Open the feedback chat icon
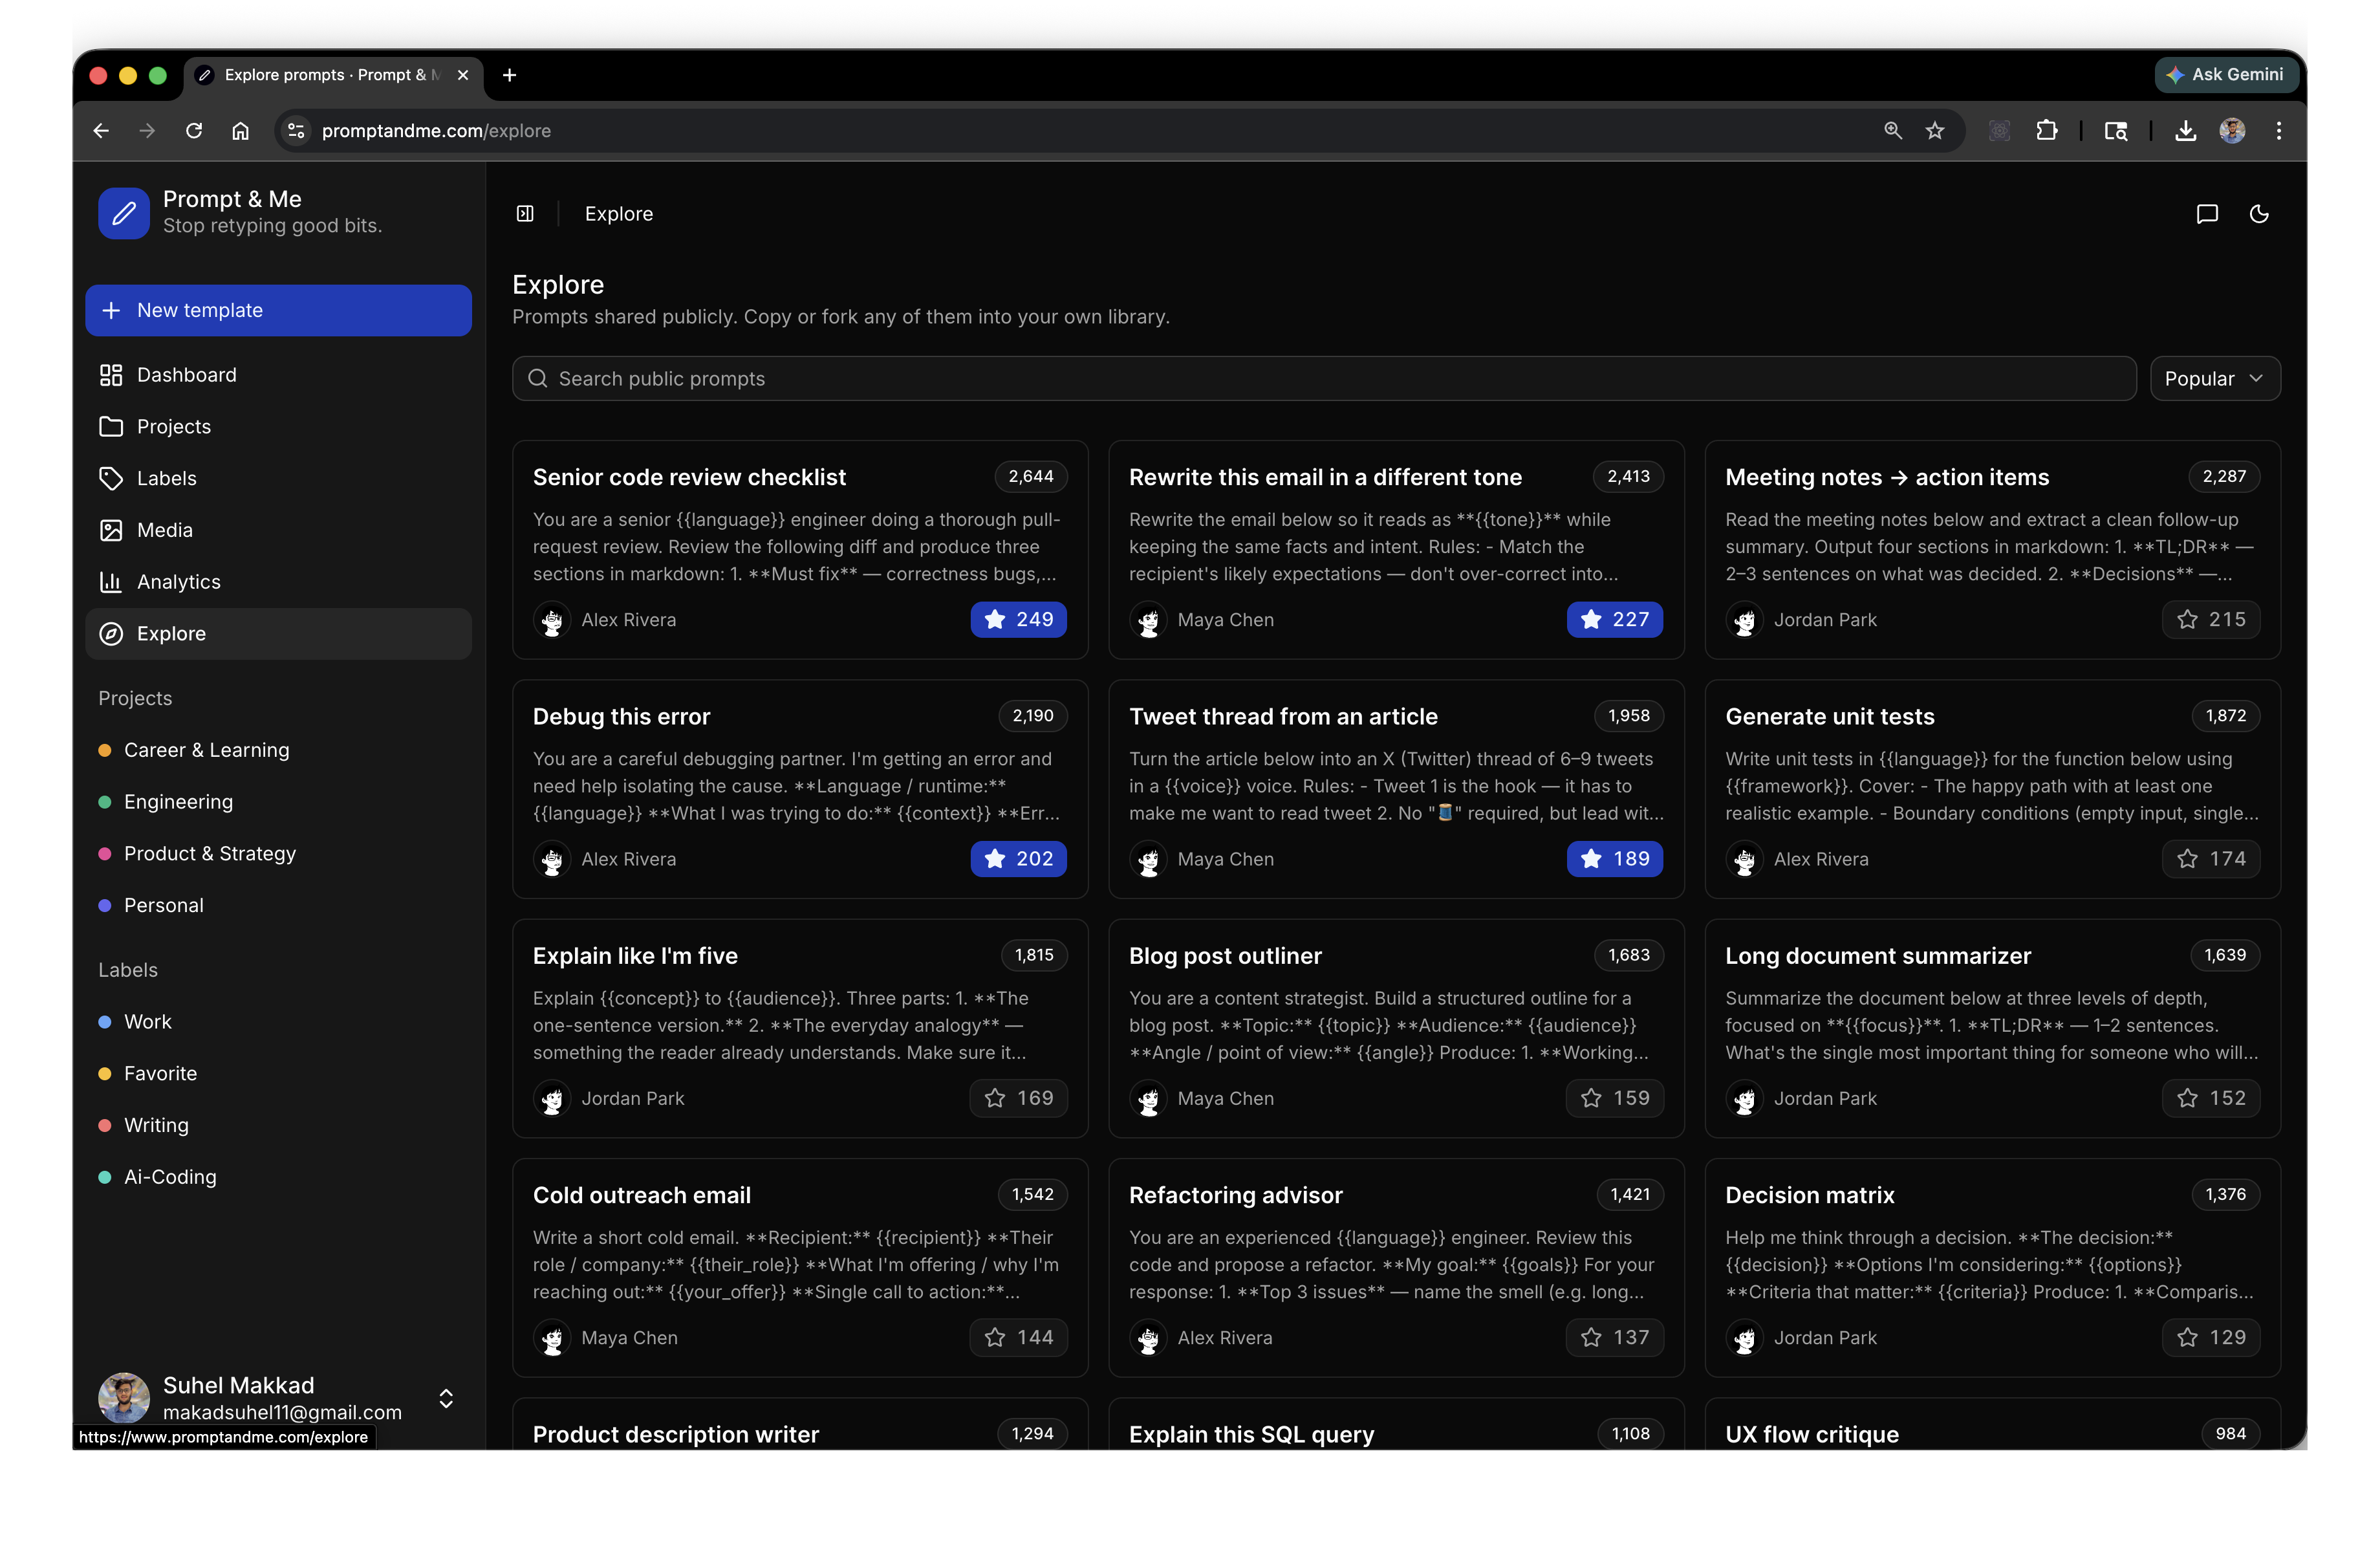 [x=2207, y=213]
